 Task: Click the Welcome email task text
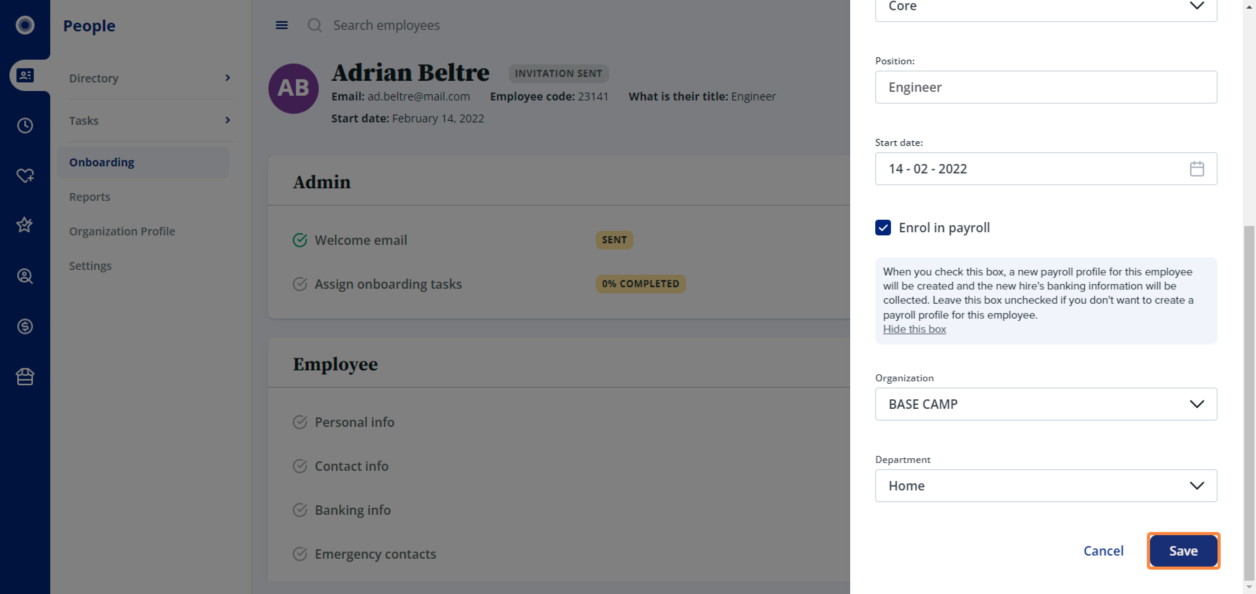[x=361, y=240]
